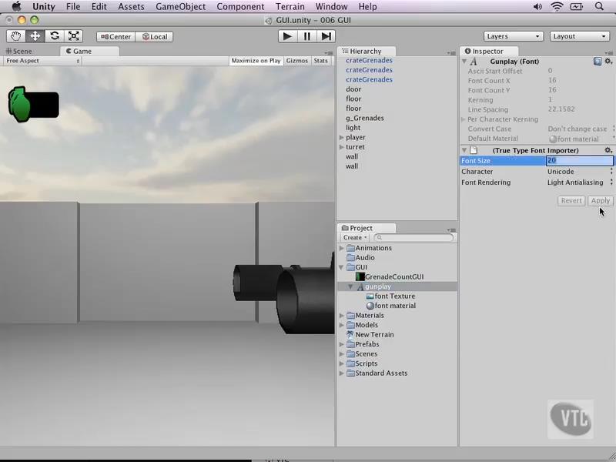Collapse the gunplay font asset
The width and height of the screenshot is (616, 462).
point(351,286)
